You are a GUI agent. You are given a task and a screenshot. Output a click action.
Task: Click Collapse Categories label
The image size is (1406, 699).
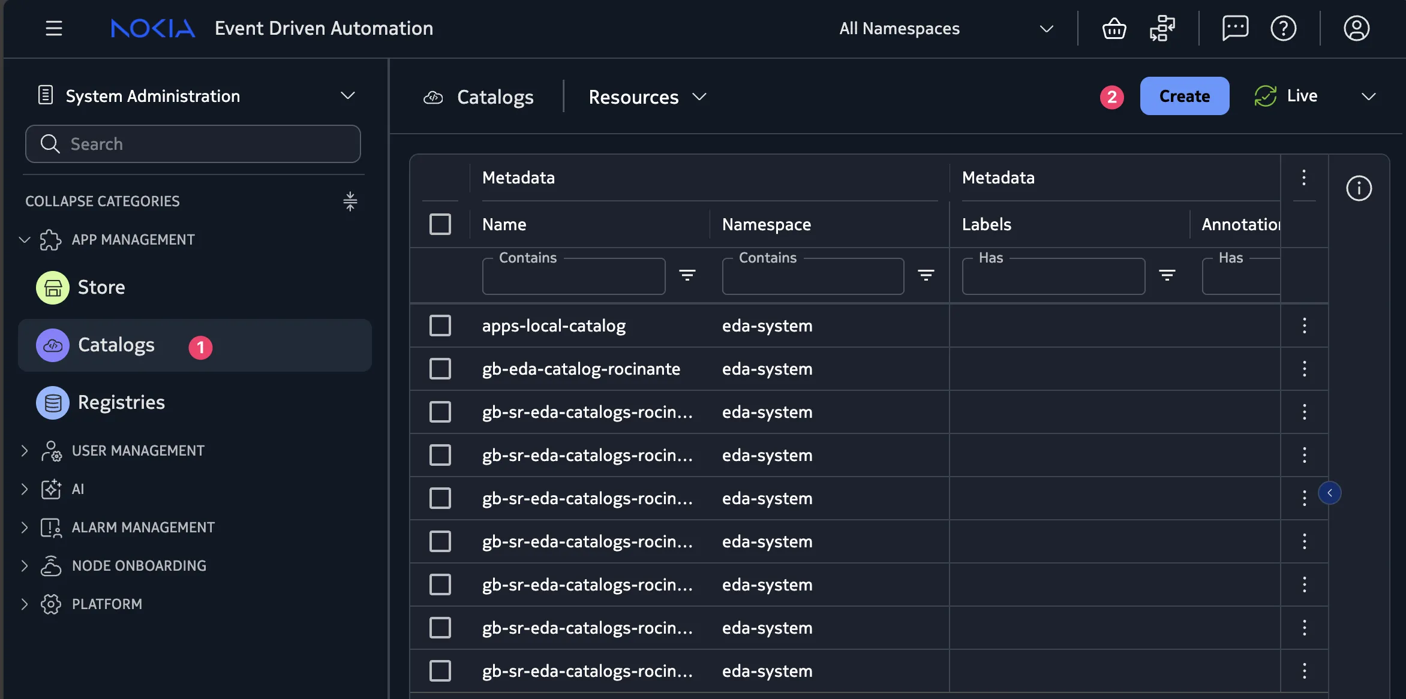[x=103, y=201]
